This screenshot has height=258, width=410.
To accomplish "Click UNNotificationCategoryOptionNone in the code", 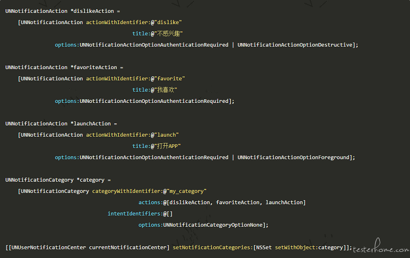I will (x=213, y=225).
